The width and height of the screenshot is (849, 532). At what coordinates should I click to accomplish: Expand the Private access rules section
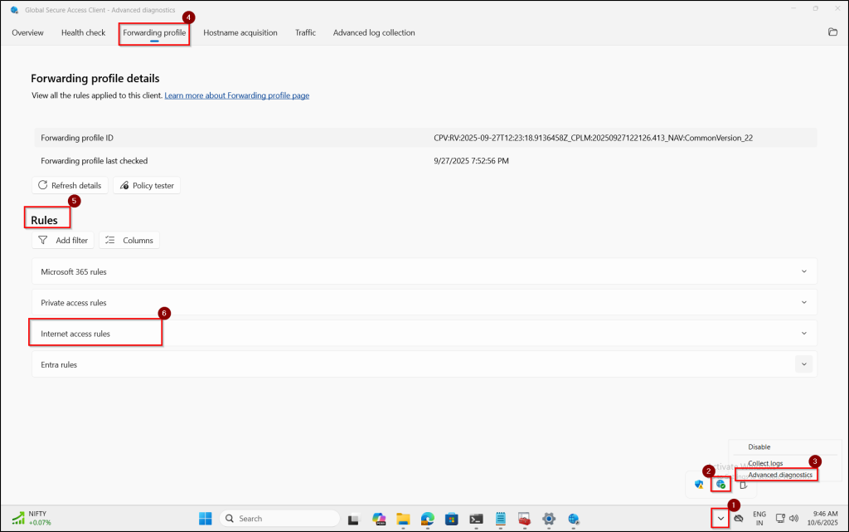[x=803, y=302]
